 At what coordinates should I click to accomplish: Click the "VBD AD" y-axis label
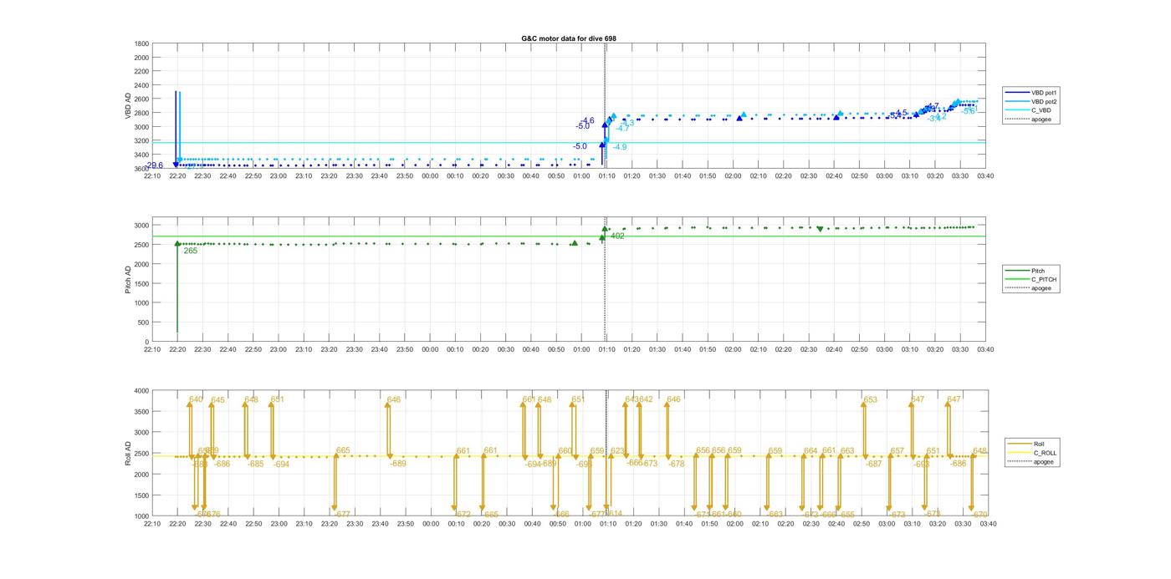[128, 106]
